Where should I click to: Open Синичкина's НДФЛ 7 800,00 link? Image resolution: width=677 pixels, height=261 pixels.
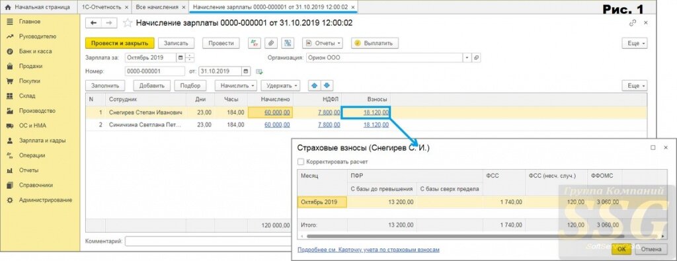(329, 125)
